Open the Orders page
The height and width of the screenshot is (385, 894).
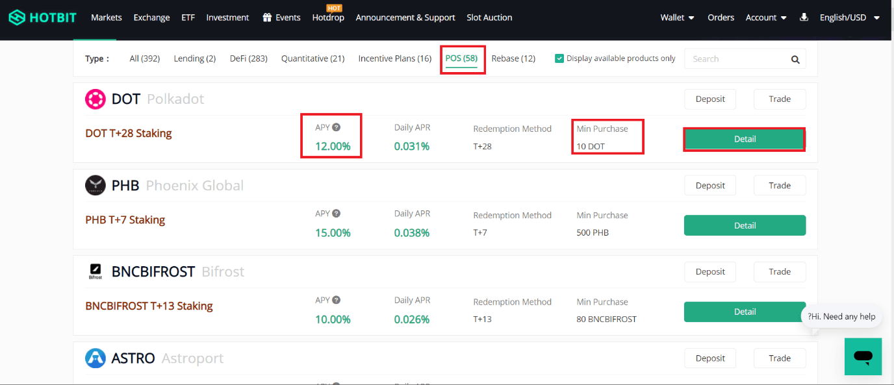[x=721, y=18]
